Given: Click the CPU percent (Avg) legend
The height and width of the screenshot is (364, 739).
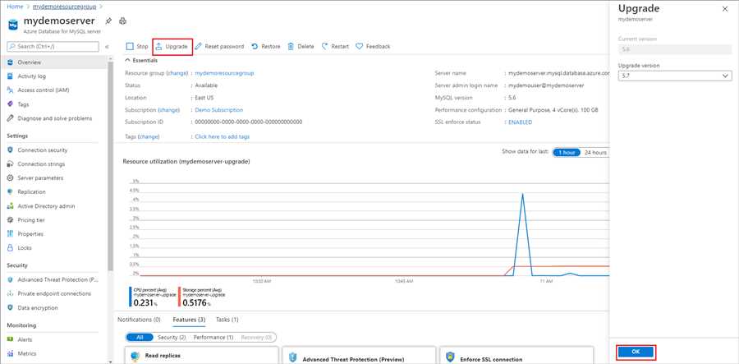Looking at the screenshot, I should point(152,297).
